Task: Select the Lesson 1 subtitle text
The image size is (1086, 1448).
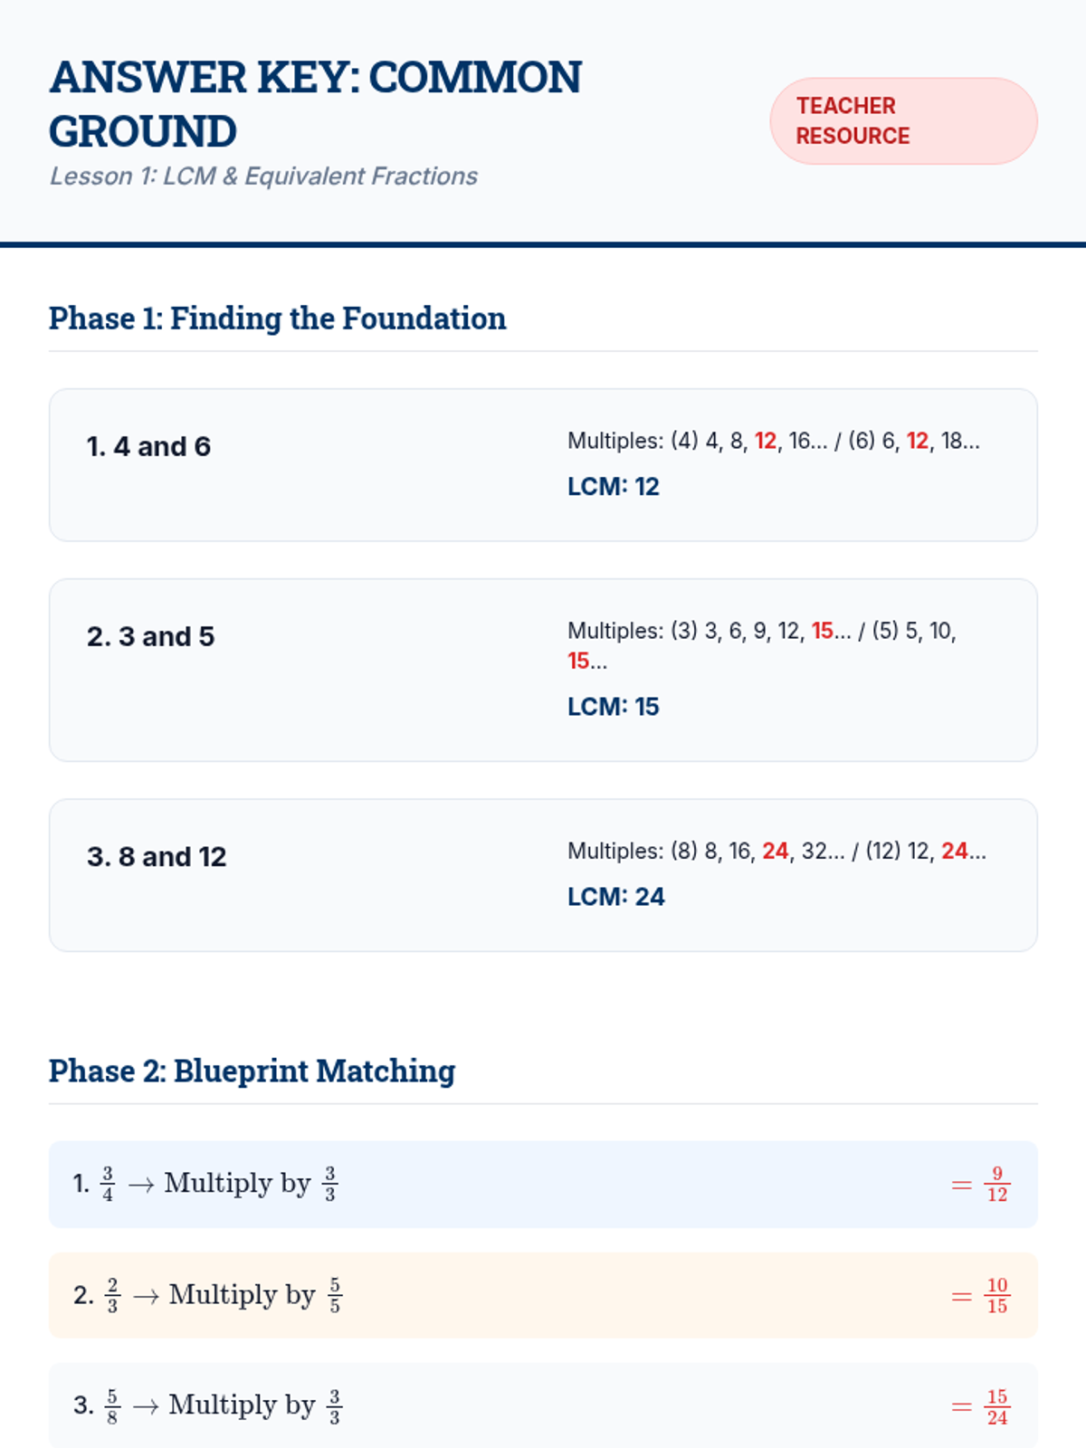Action: (x=263, y=176)
